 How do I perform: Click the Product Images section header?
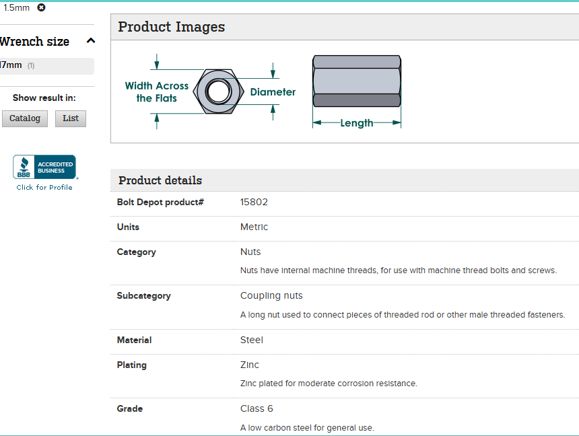[172, 27]
